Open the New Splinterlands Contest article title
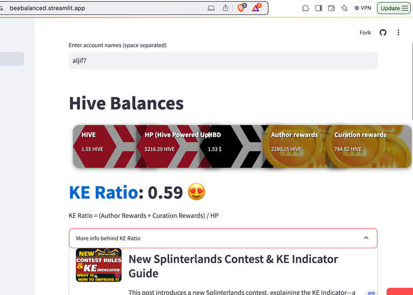The width and height of the screenshot is (413, 295). (233, 266)
